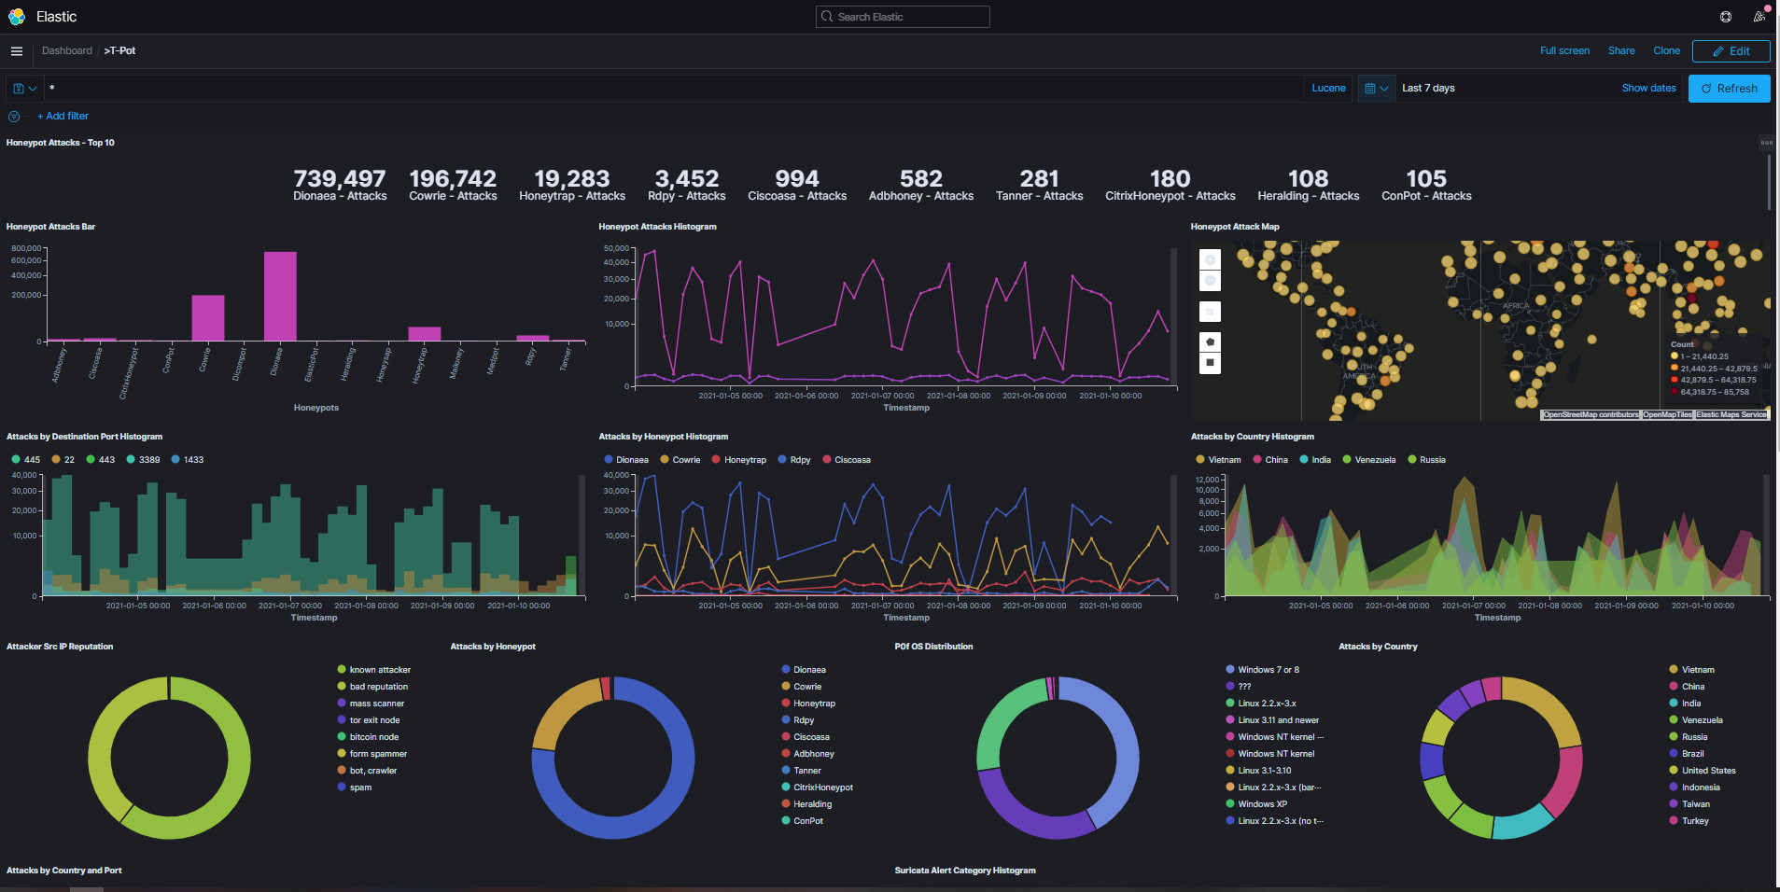Select the >T-Pot breadcrumb
Image resolution: width=1780 pixels, height=892 pixels.
pyautogui.click(x=119, y=51)
